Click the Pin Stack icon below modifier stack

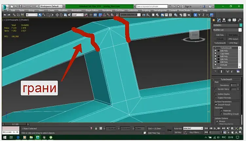[215, 71]
